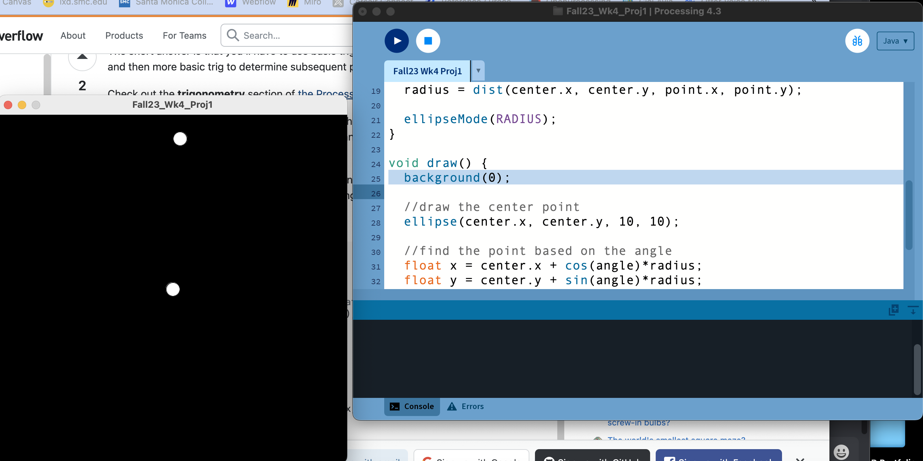923x461 pixels.
Task: Open the Errors panel
Action: click(x=466, y=406)
